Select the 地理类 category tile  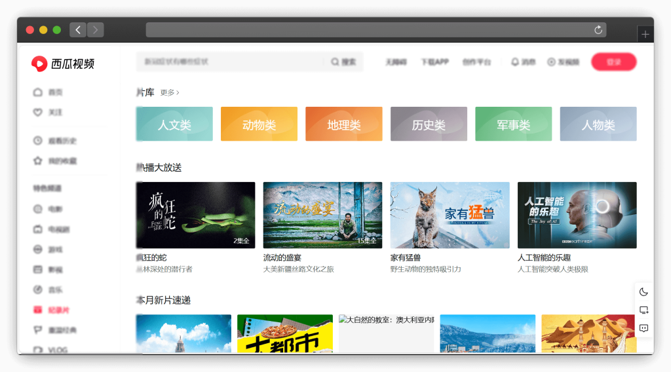(343, 124)
